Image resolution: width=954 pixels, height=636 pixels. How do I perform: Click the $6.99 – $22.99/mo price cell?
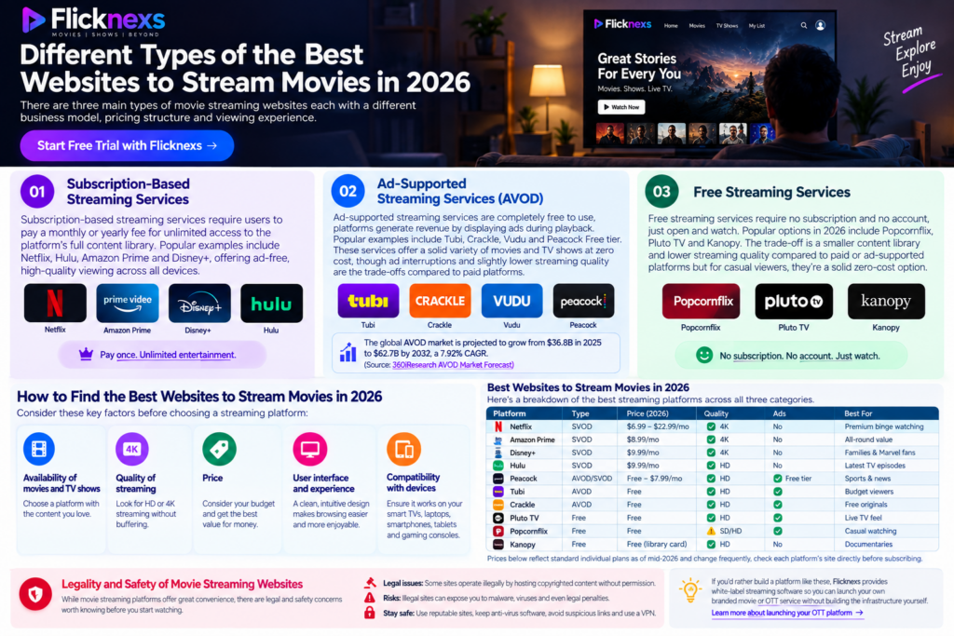point(658,426)
